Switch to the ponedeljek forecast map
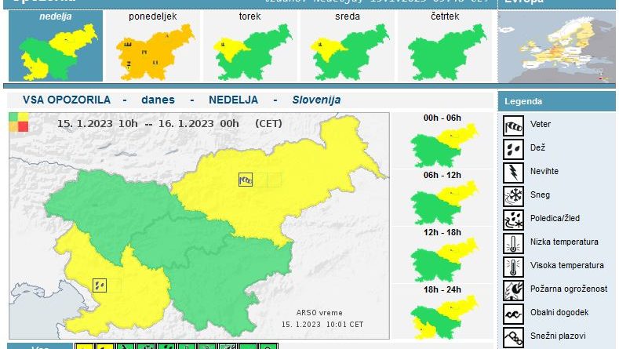Image resolution: width=619 pixels, height=349 pixels. click(x=153, y=45)
